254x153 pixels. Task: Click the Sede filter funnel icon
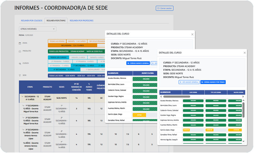coord(20,76)
